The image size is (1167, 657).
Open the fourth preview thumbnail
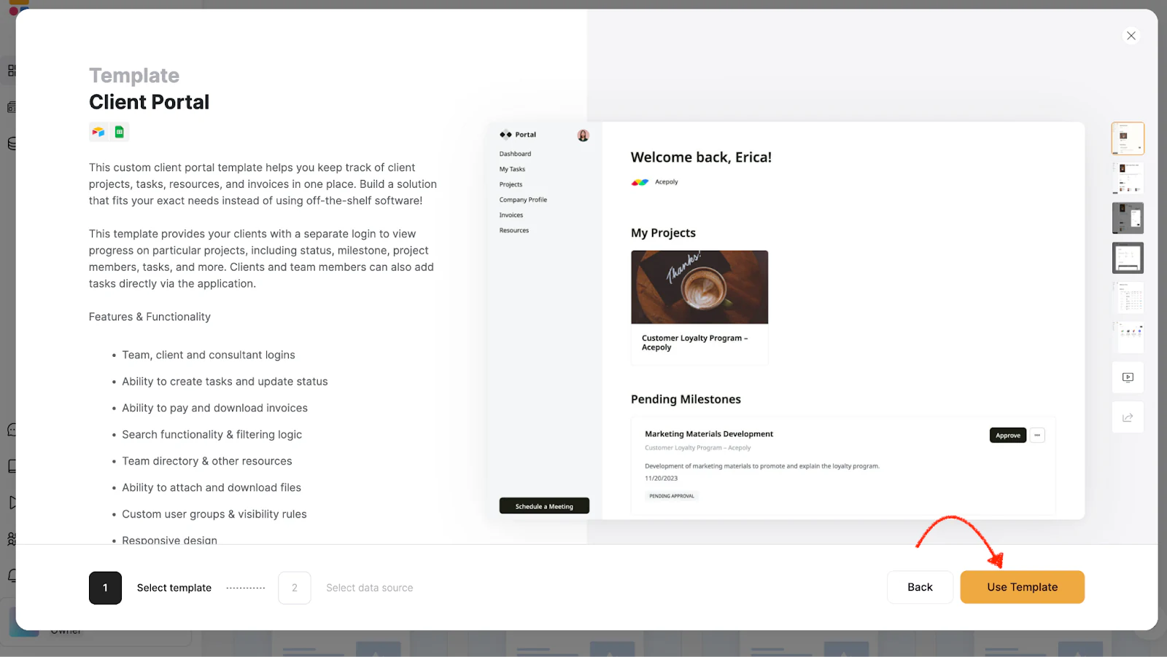click(x=1128, y=258)
